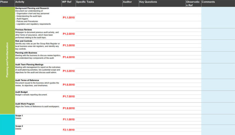Select WP reference P1.8.0010
The width and height of the screenshot is (235, 135).
[x=69, y=108]
